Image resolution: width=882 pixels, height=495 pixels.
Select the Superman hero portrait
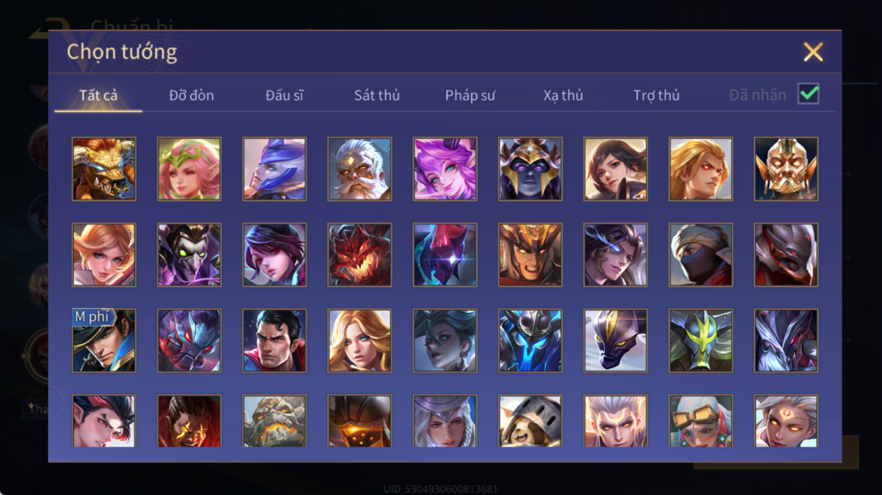click(274, 341)
